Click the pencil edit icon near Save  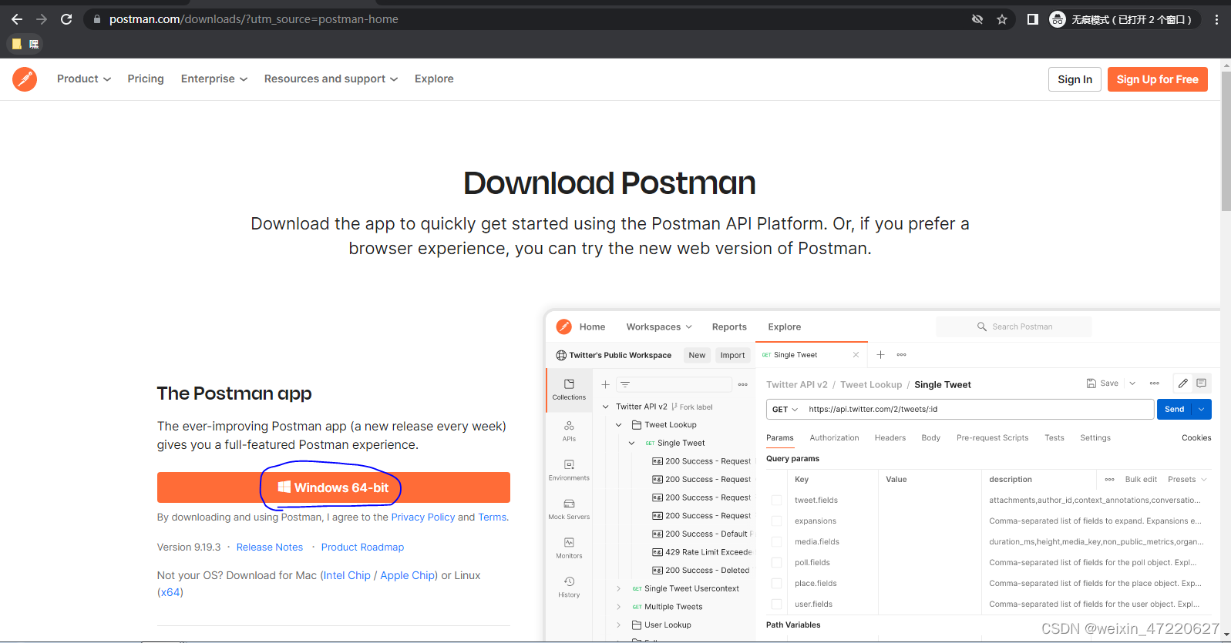click(x=1182, y=383)
